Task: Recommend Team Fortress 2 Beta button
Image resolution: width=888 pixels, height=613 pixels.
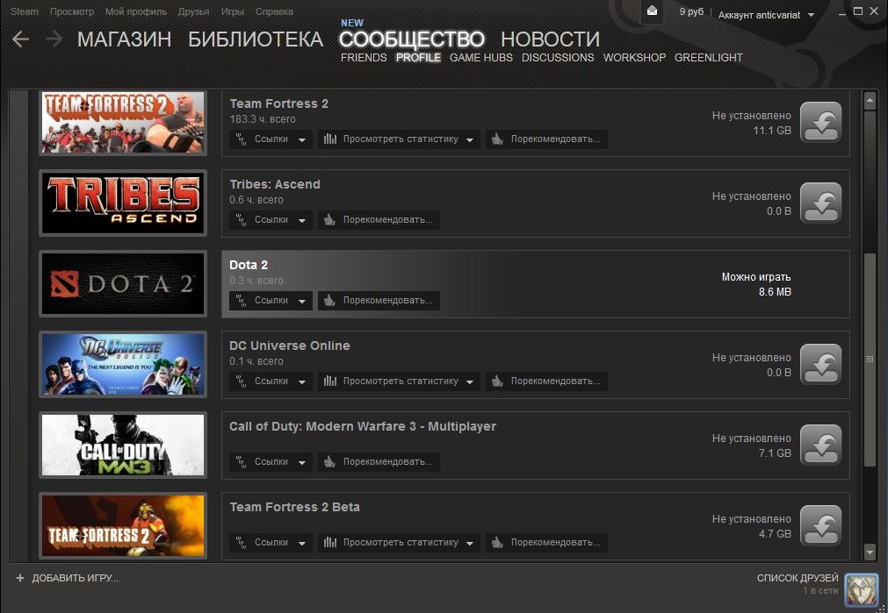Action: pyautogui.click(x=546, y=543)
